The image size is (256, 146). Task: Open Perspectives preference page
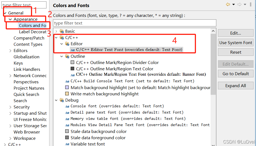pyautogui.click(x=26, y=82)
